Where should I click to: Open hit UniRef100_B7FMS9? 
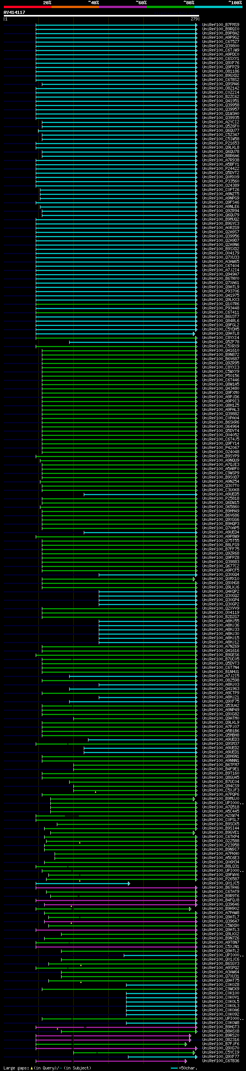coord(221,25)
